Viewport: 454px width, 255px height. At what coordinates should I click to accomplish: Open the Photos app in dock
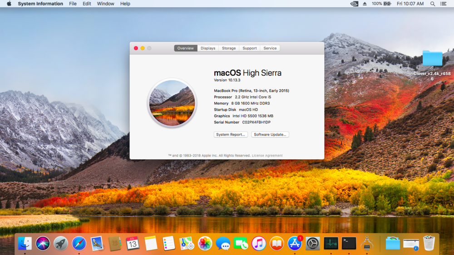205,244
